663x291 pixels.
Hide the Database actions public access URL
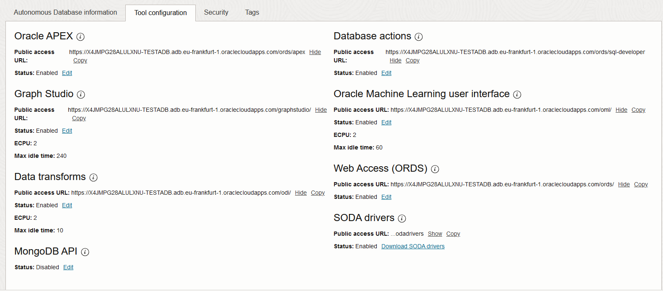point(396,60)
